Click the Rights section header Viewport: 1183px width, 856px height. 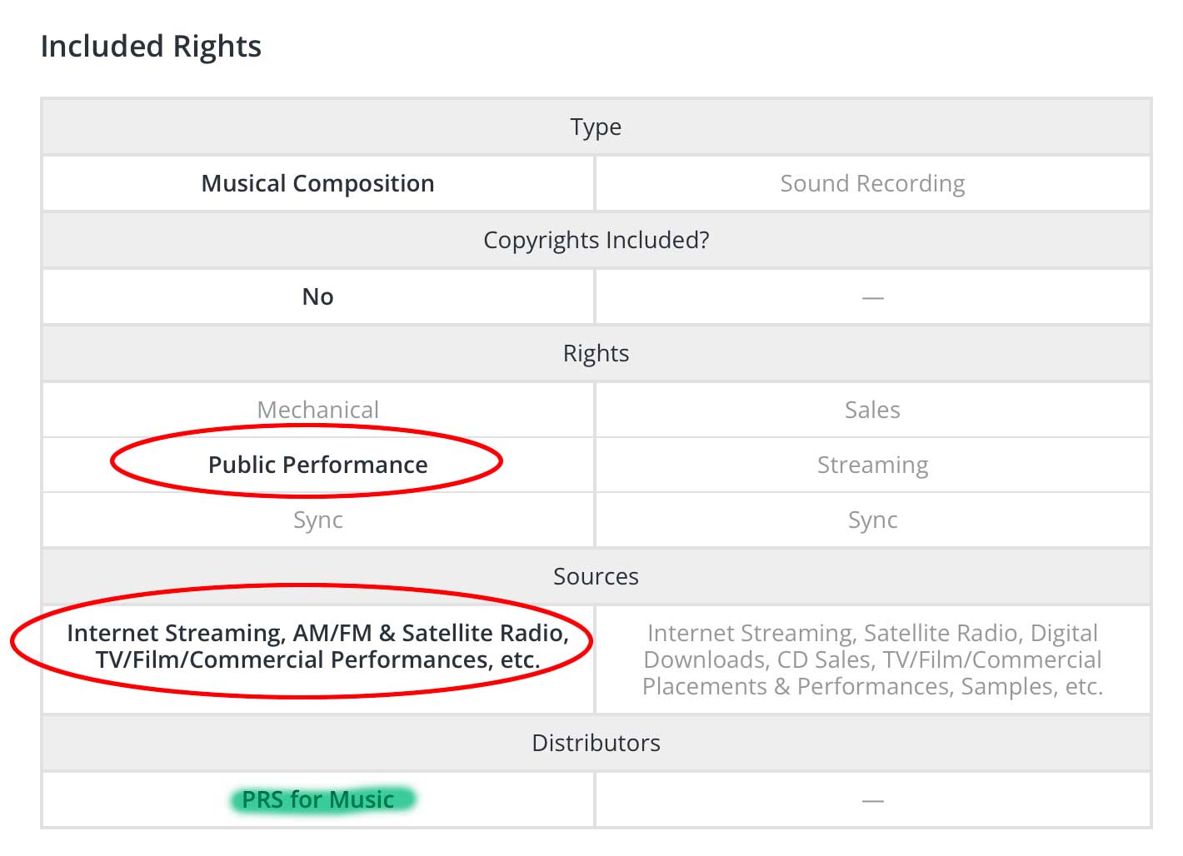[596, 353]
